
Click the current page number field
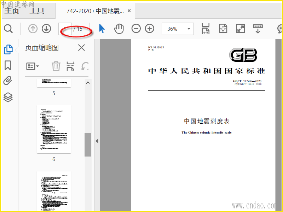(65, 29)
